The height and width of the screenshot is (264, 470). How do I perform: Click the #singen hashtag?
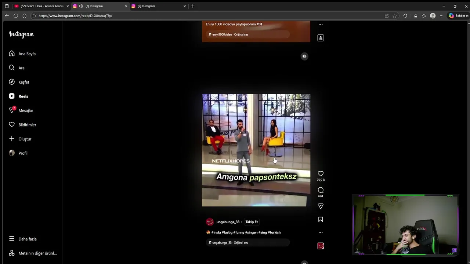[x=252, y=232]
